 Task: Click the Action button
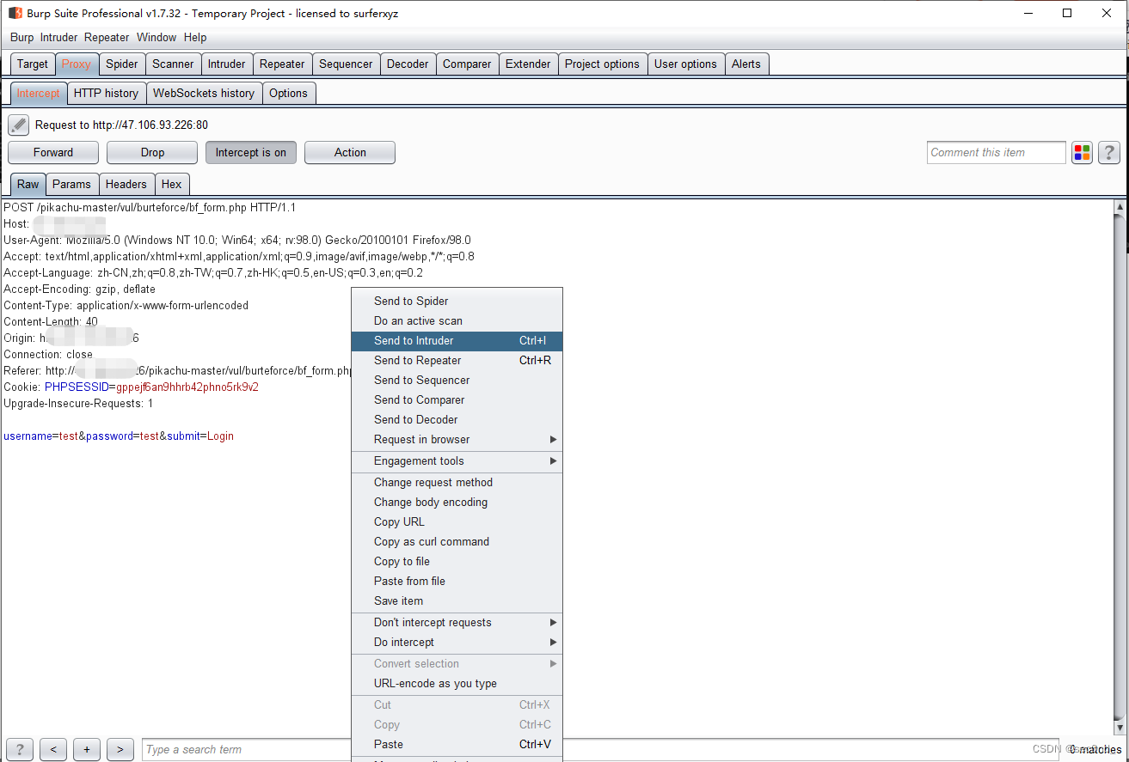point(350,152)
